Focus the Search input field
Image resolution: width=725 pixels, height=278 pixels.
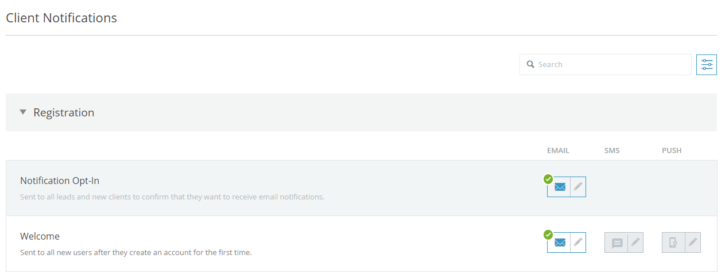pyautogui.click(x=606, y=65)
